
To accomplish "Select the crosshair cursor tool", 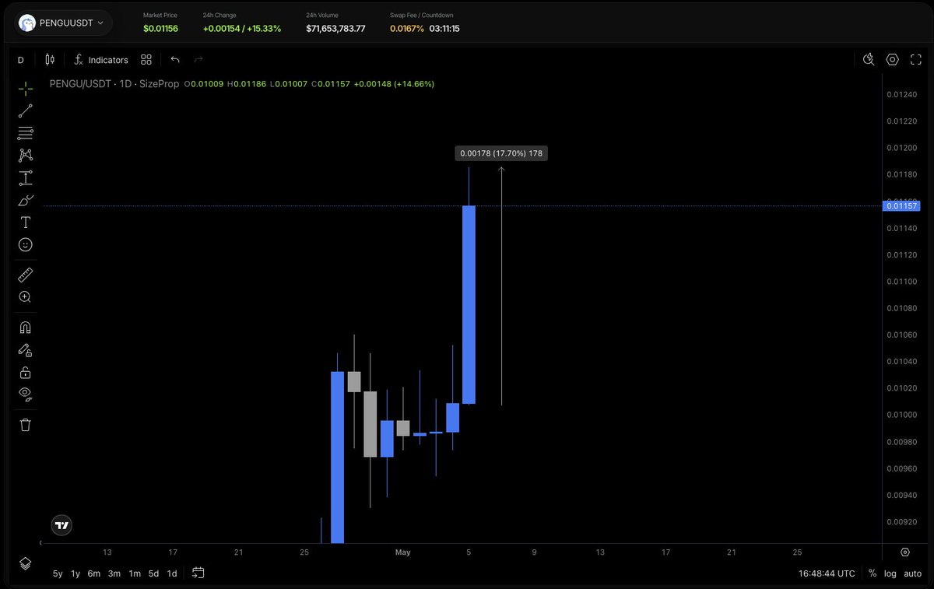I will 26,89.
